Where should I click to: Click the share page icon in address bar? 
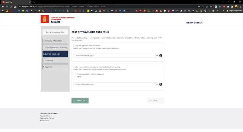(207, 7)
